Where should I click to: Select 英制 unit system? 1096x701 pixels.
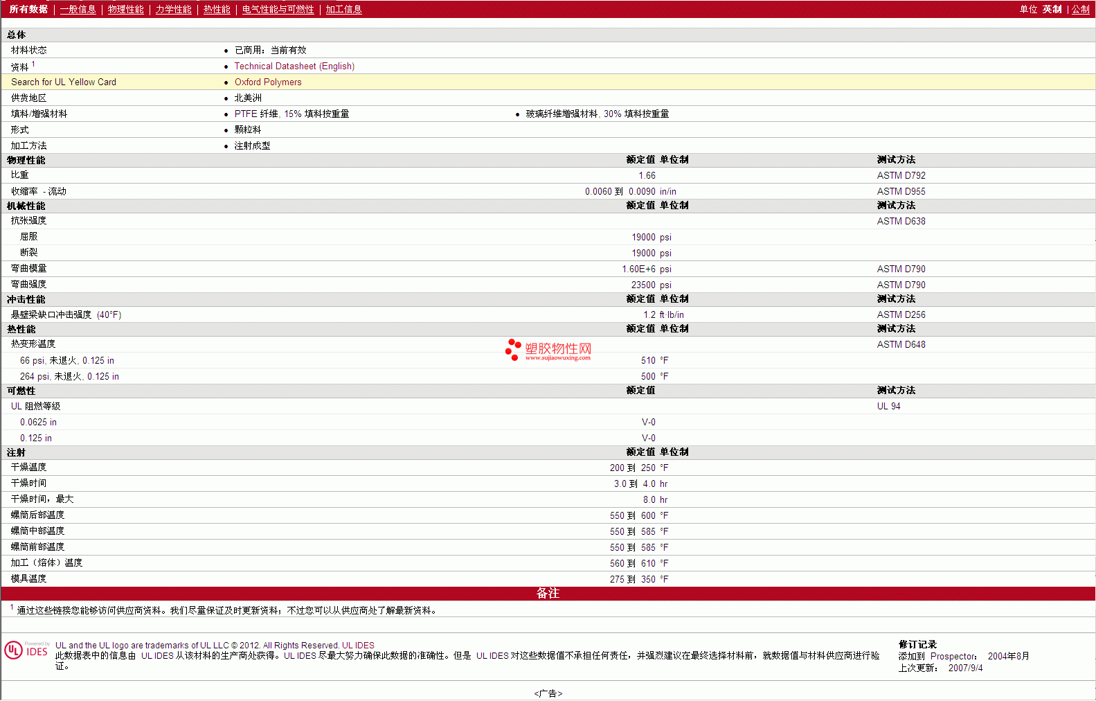[1052, 10]
